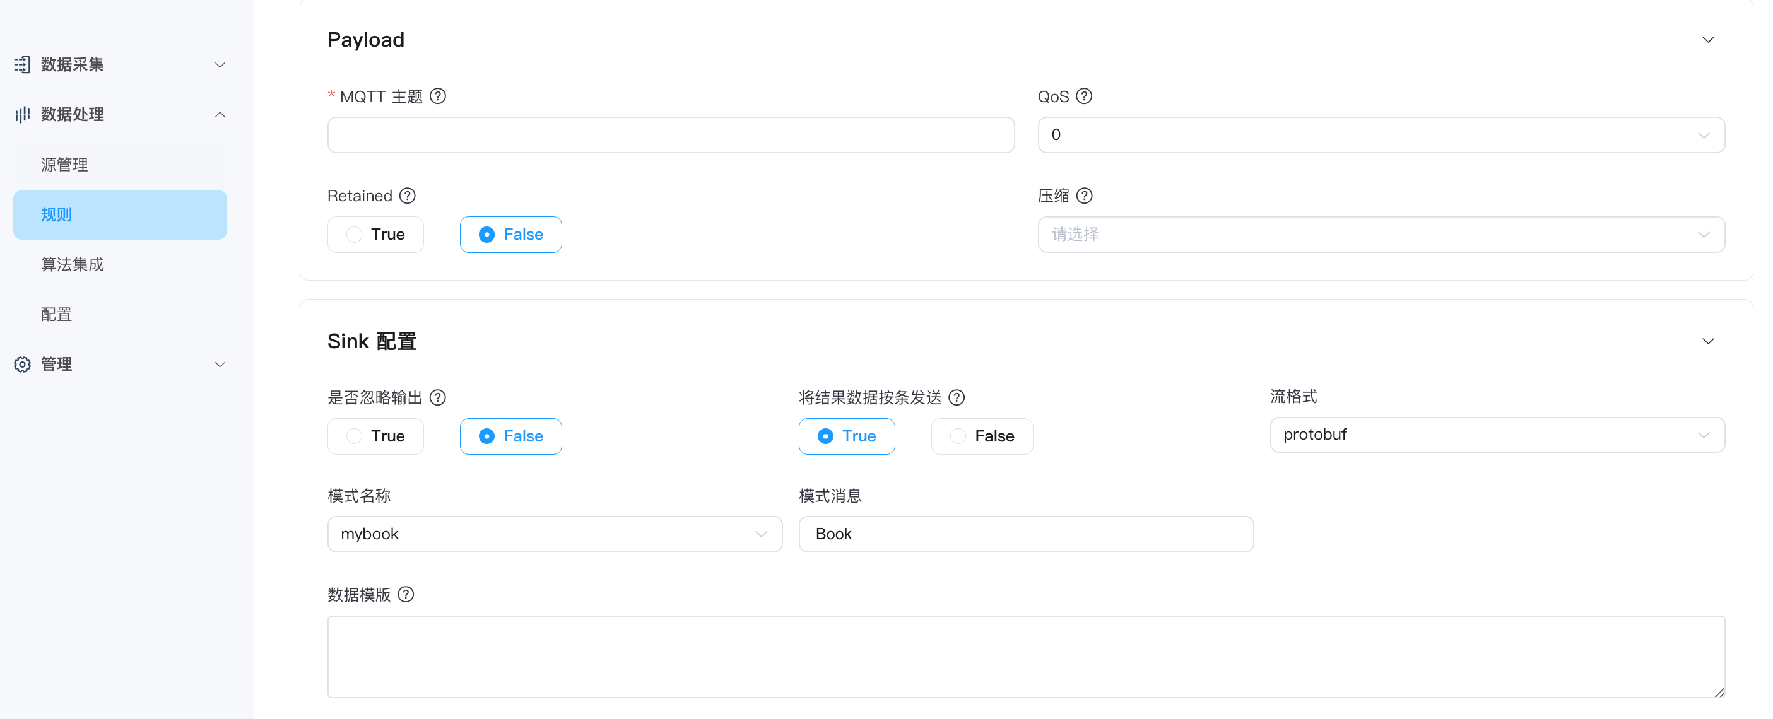Go to 算法集成 menu item
1773x719 pixels.
click(x=73, y=265)
